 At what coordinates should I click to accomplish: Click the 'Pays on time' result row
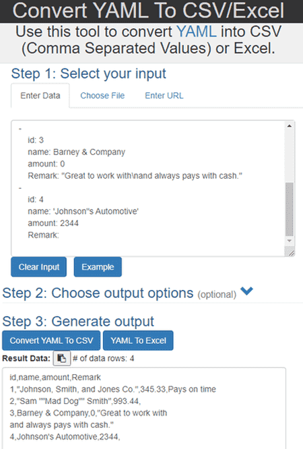click(112, 389)
